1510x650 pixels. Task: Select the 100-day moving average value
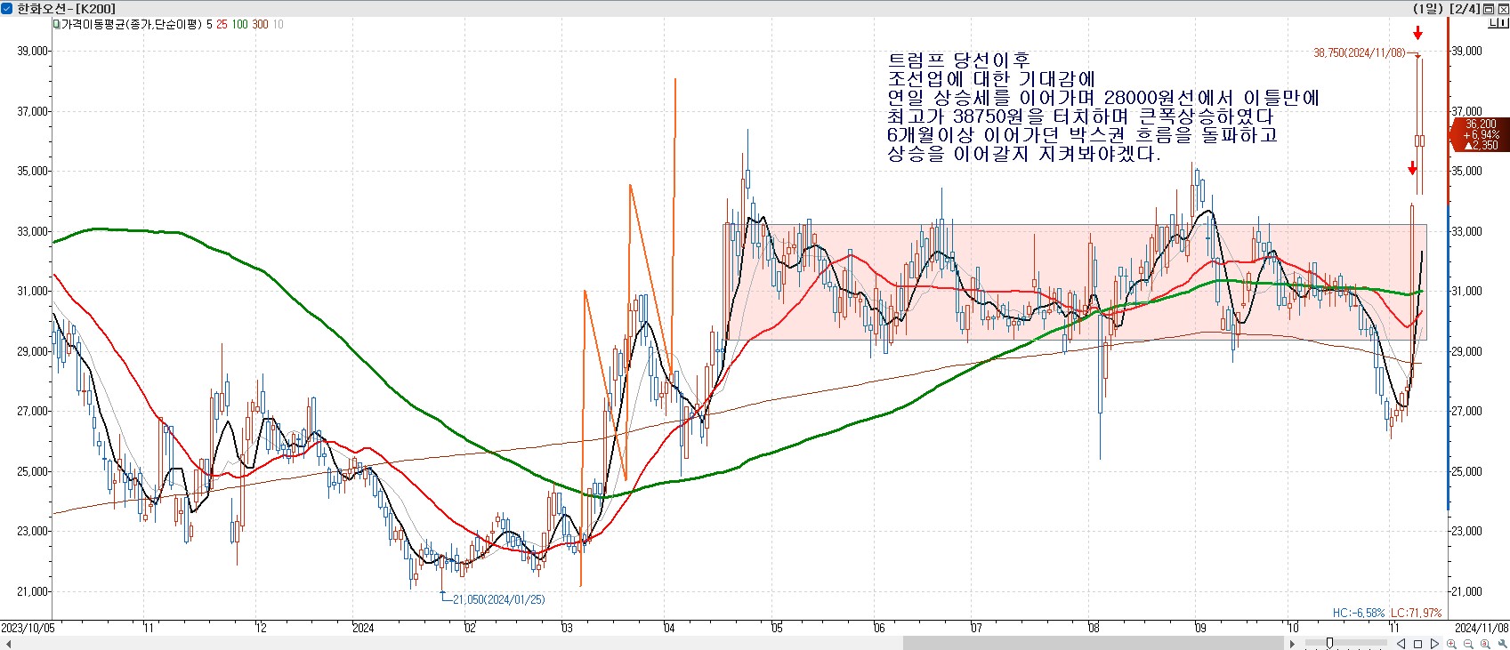click(239, 24)
